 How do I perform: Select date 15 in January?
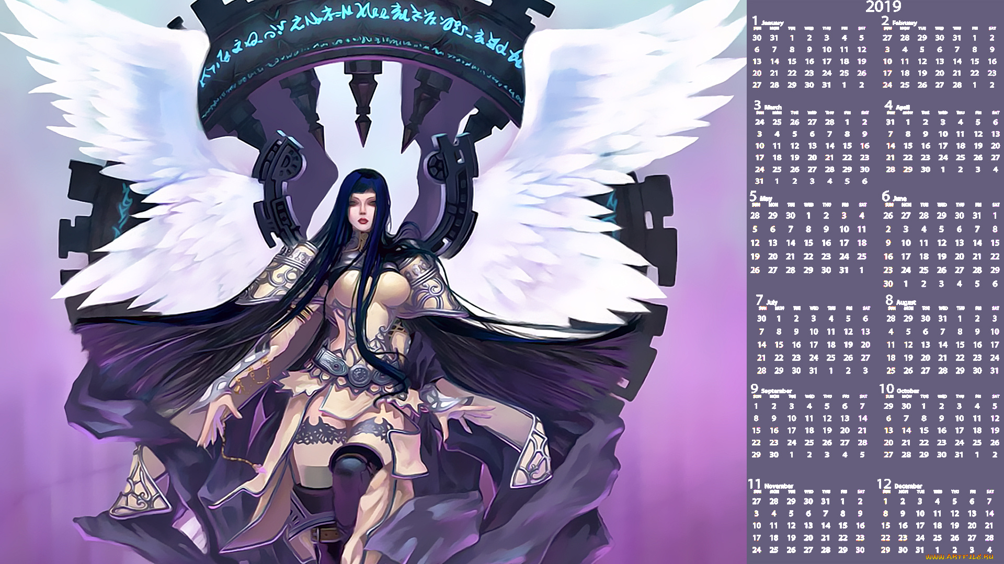click(792, 62)
